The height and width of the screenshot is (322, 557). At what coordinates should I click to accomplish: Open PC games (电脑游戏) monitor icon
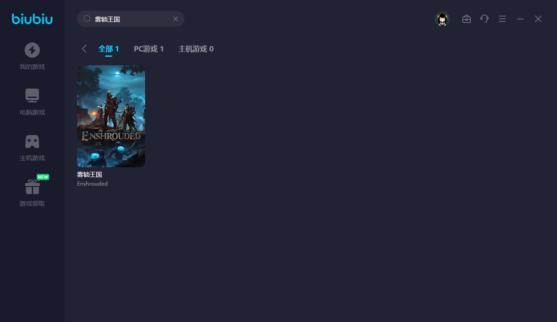32,96
